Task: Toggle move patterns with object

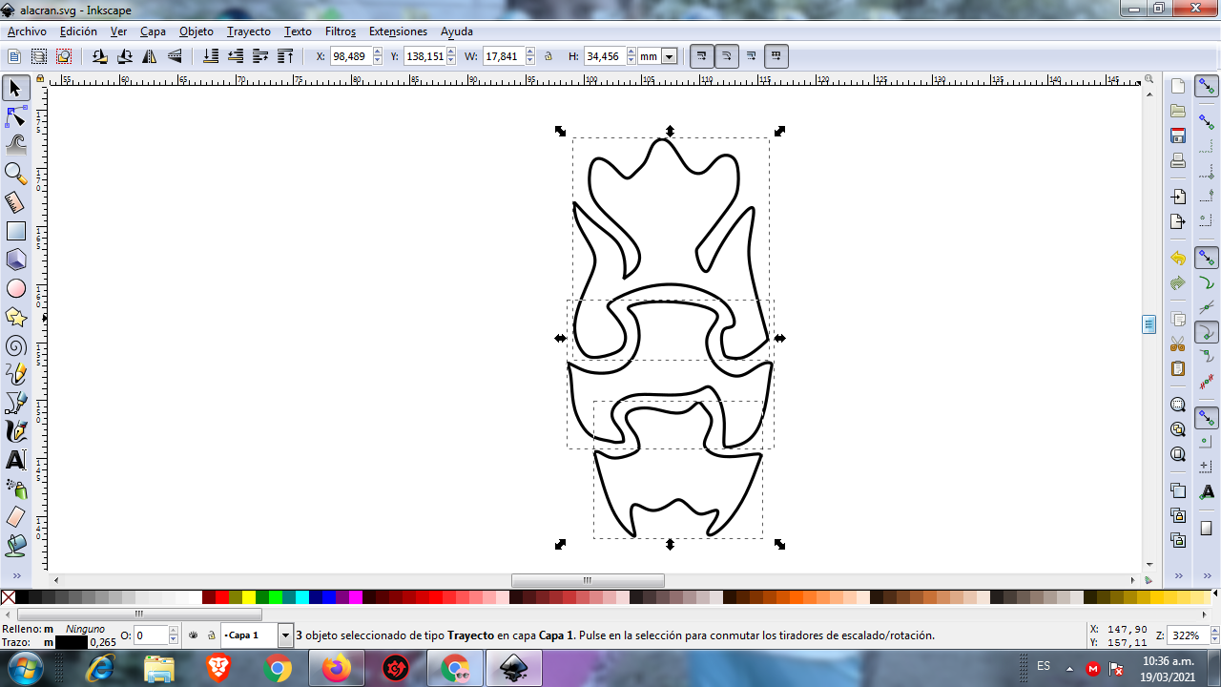Action: [x=776, y=56]
